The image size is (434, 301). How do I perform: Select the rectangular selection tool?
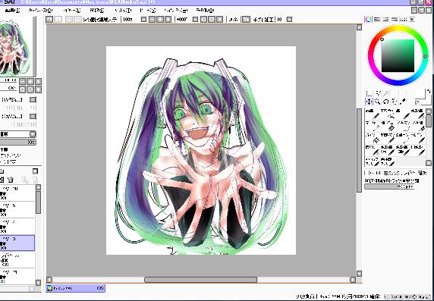point(369,93)
